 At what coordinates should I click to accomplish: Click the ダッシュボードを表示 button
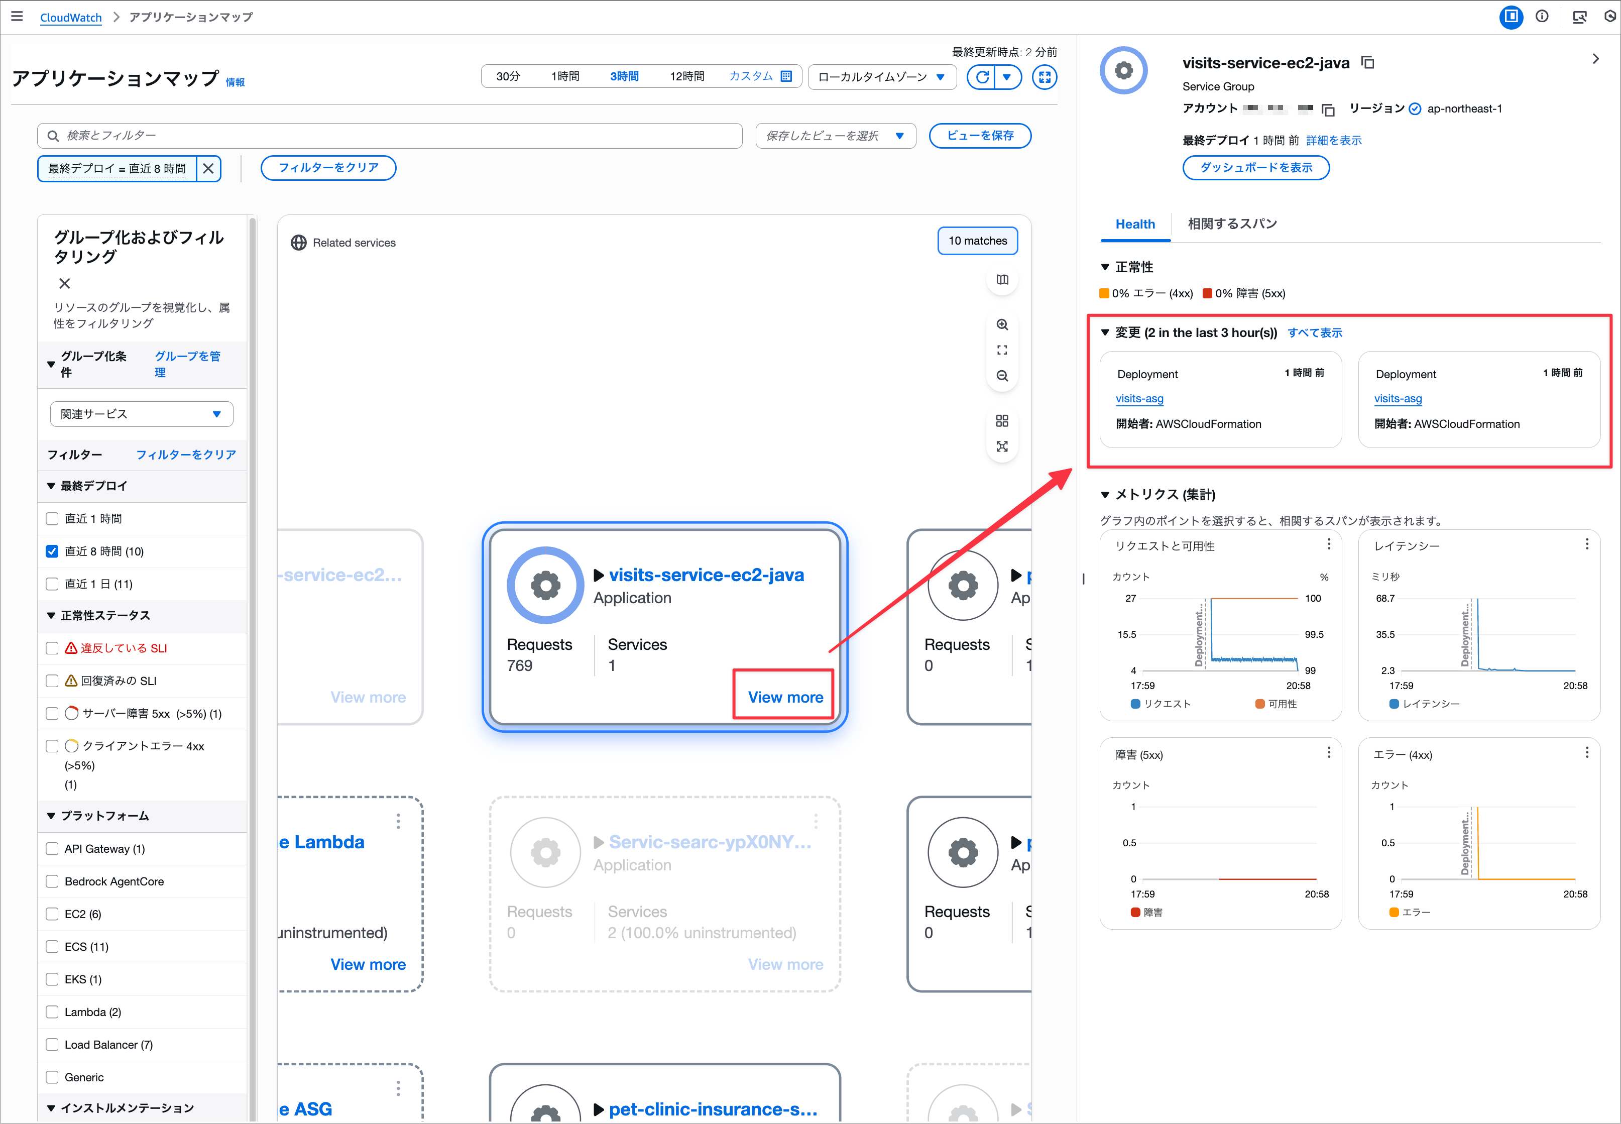(1255, 168)
